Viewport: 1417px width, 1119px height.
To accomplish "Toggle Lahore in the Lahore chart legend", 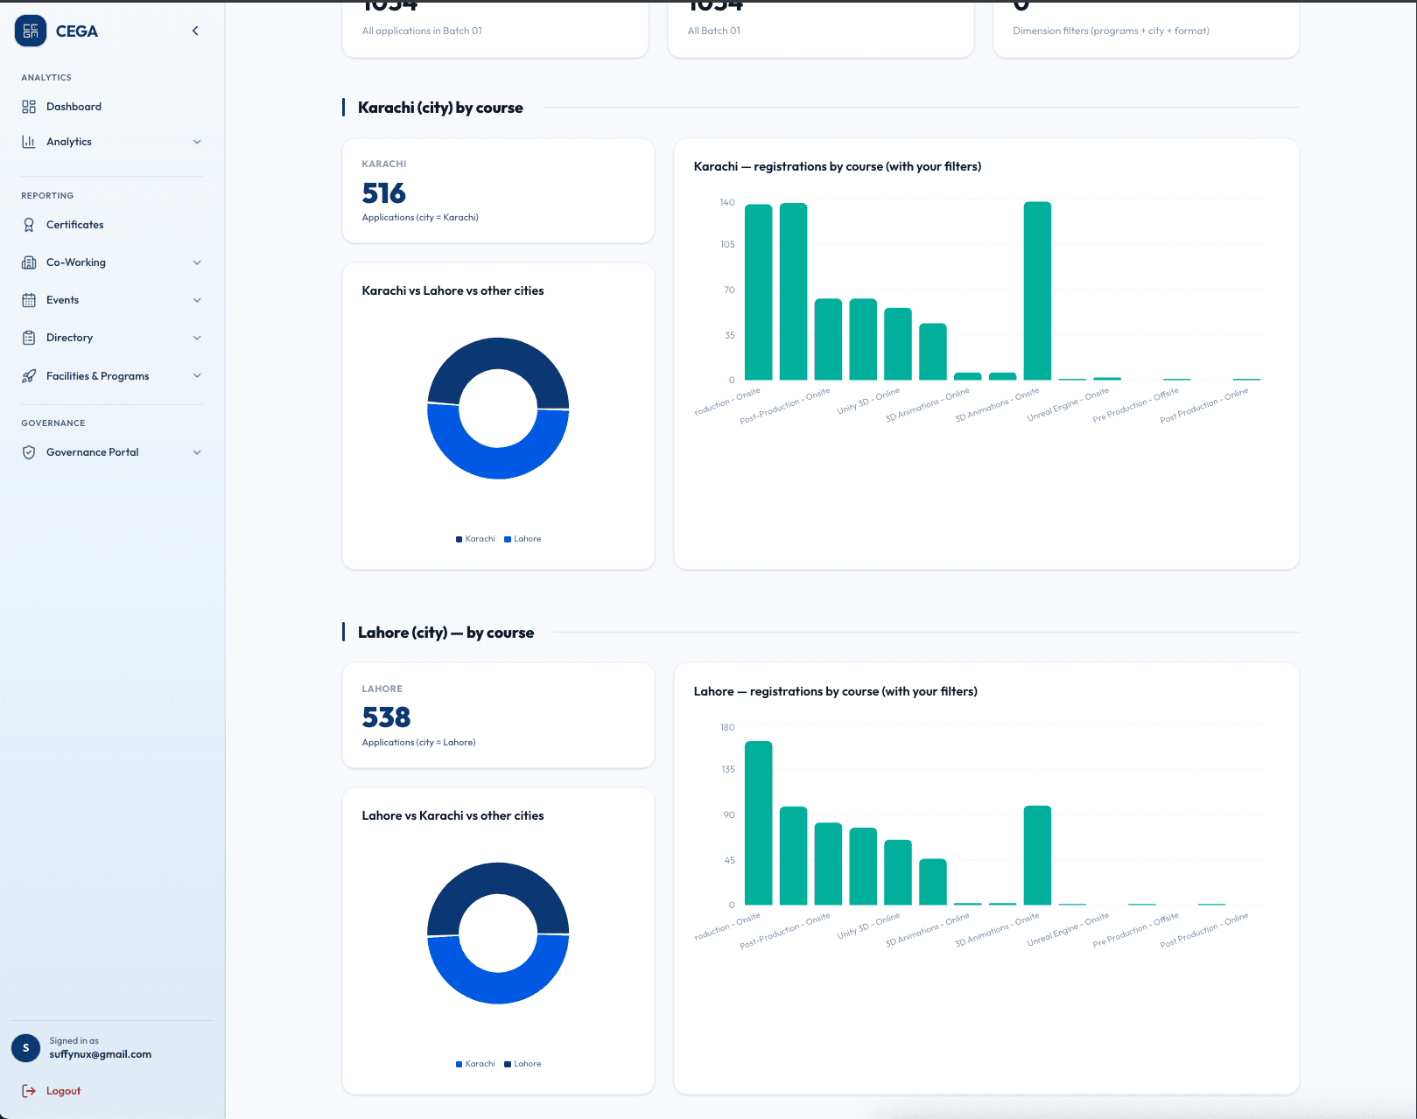I will click(523, 1064).
